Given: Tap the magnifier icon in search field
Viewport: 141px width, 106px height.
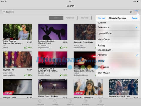Looking at the screenshot, I should click(x=4, y=12).
